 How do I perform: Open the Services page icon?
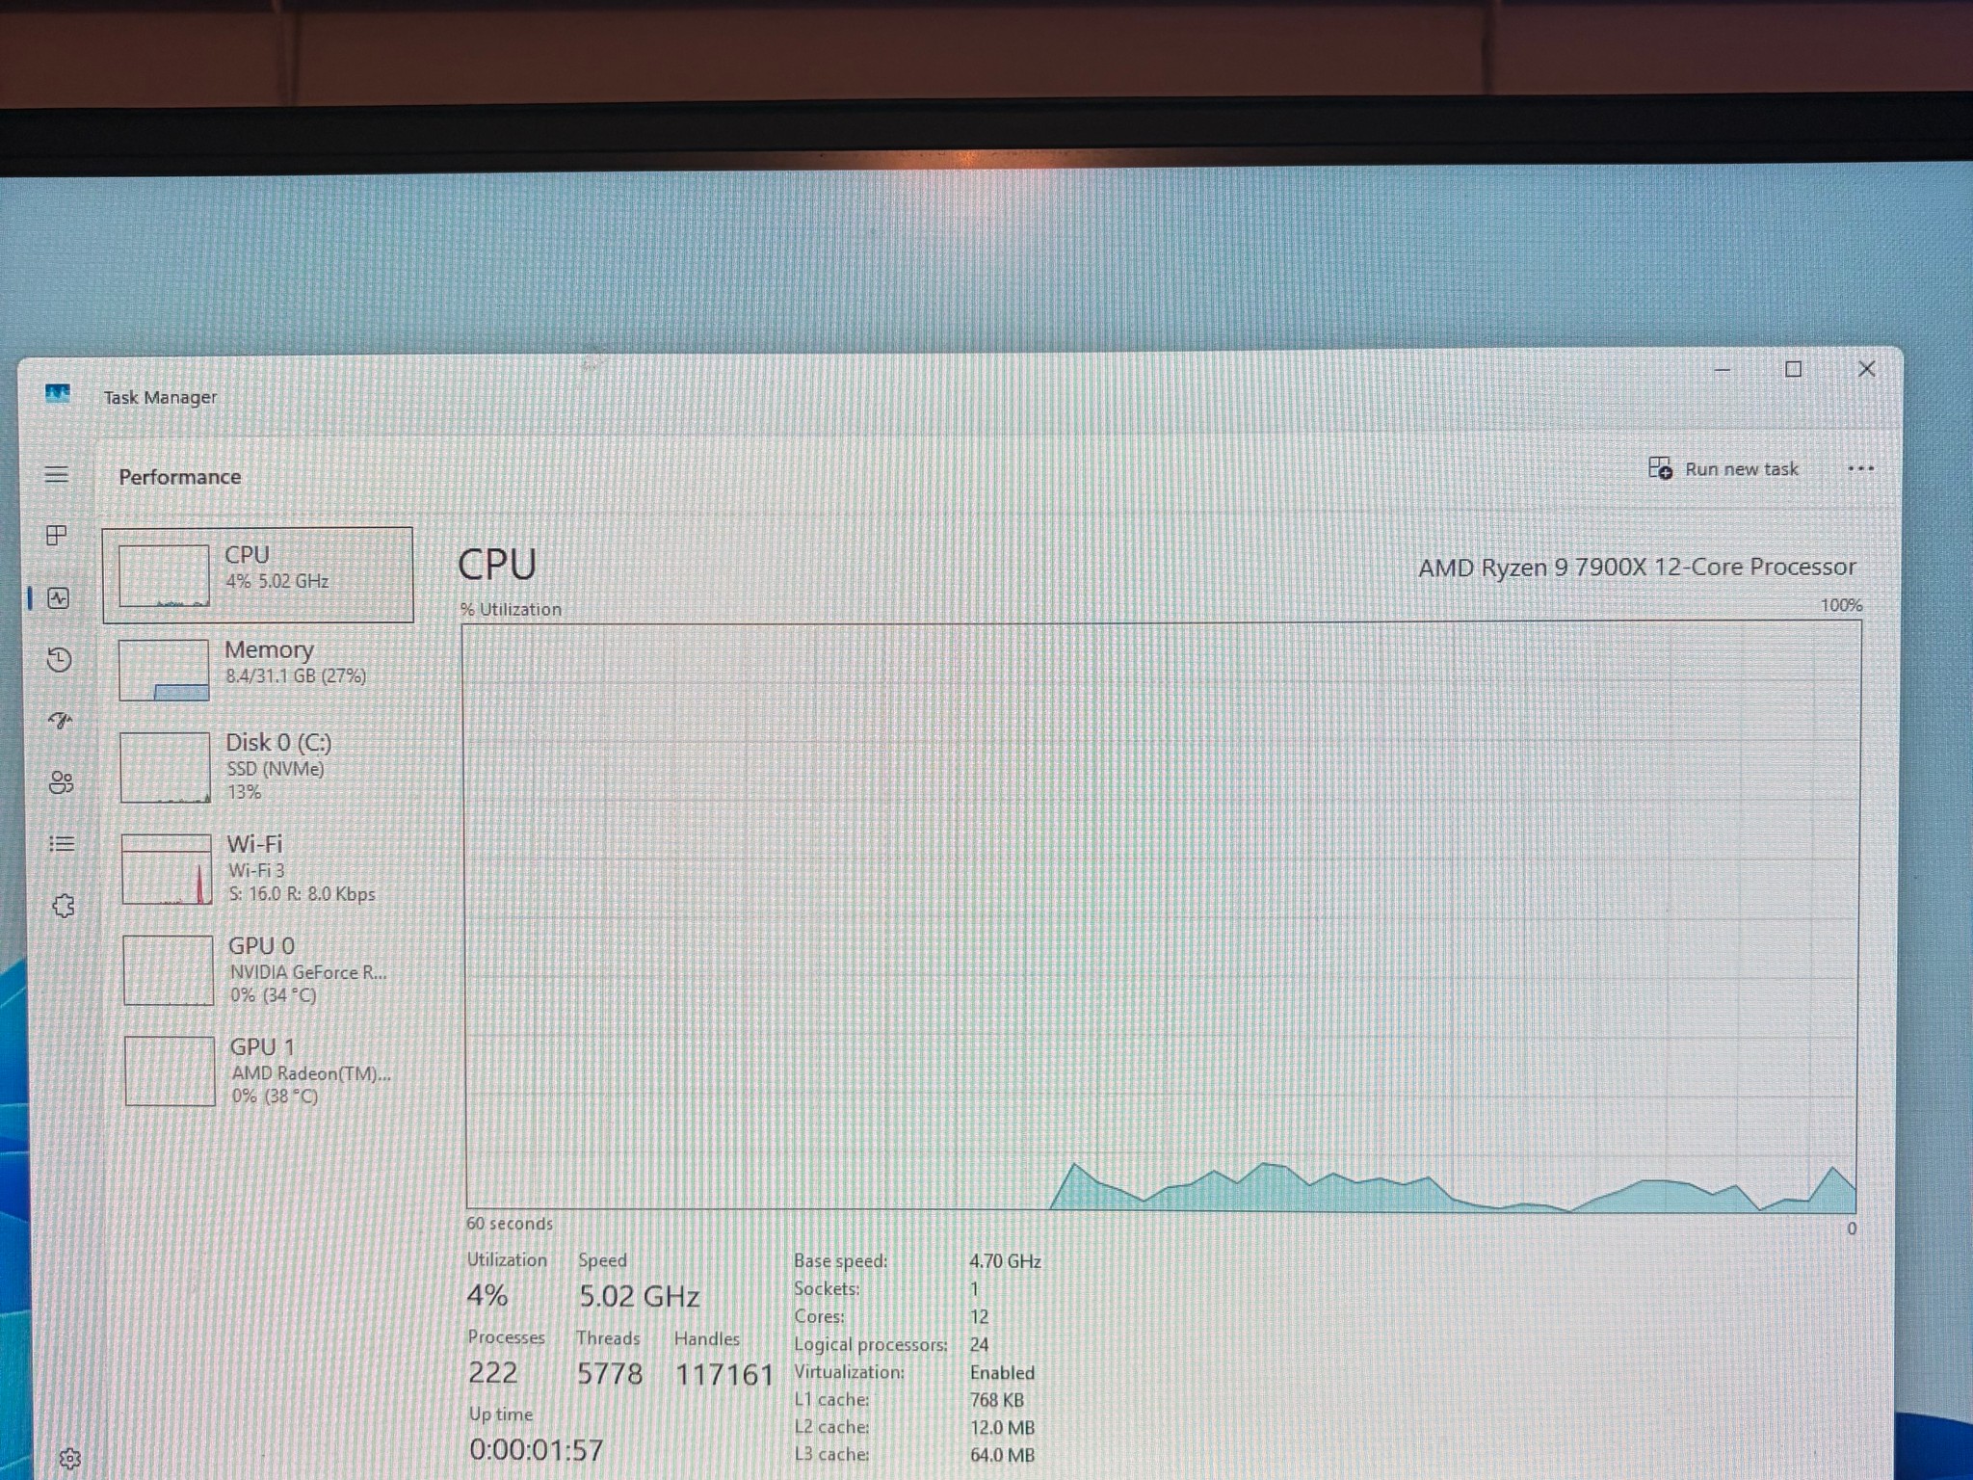pyautogui.click(x=64, y=906)
